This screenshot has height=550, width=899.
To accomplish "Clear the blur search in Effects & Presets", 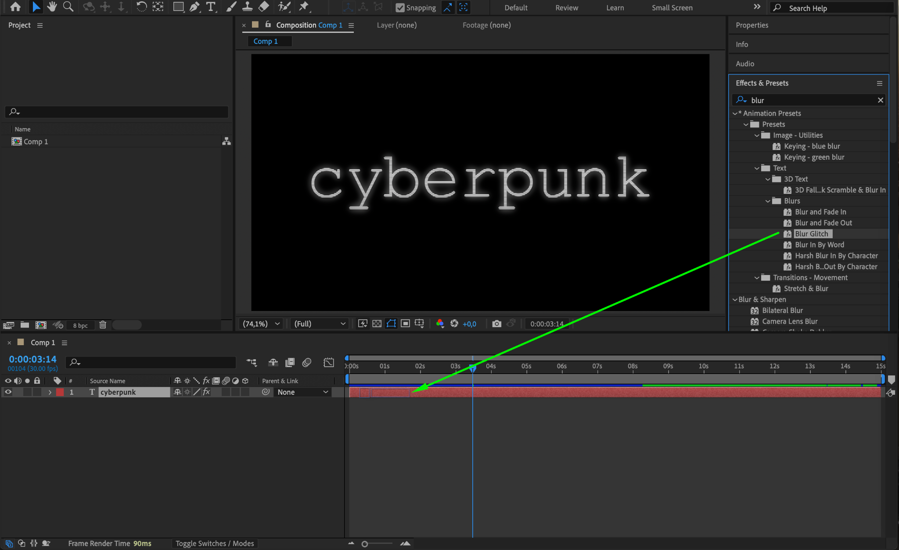I will 880,100.
